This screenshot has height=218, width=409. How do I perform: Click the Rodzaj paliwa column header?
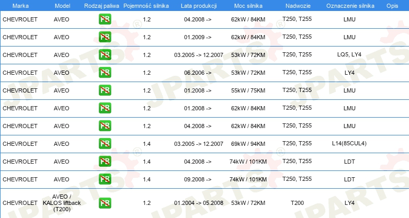tap(101, 5)
